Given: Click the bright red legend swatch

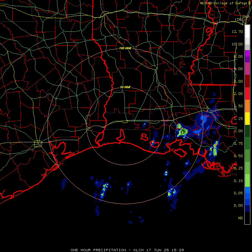Looking at the screenshot, I should pyautogui.click(x=247, y=94).
